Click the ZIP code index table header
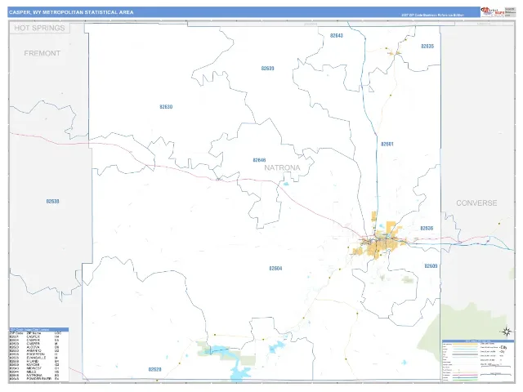 tap(39, 329)
